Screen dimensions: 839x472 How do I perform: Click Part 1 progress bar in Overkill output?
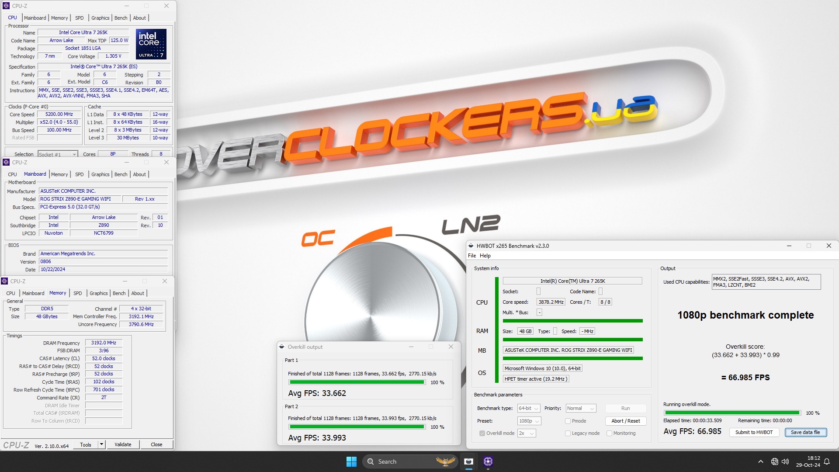[357, 382]
